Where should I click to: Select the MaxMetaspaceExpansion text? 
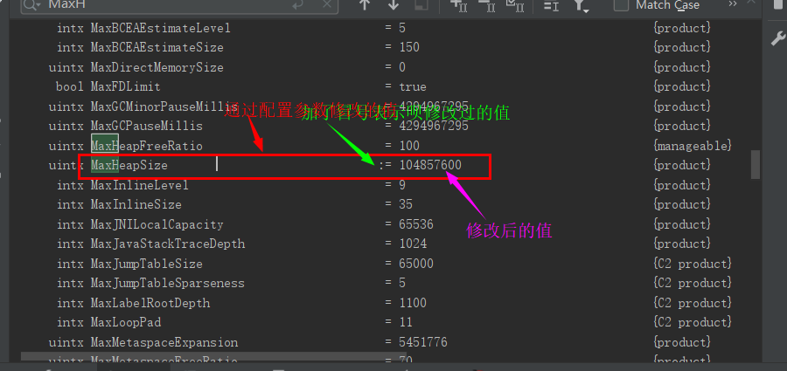coord(164,342)
